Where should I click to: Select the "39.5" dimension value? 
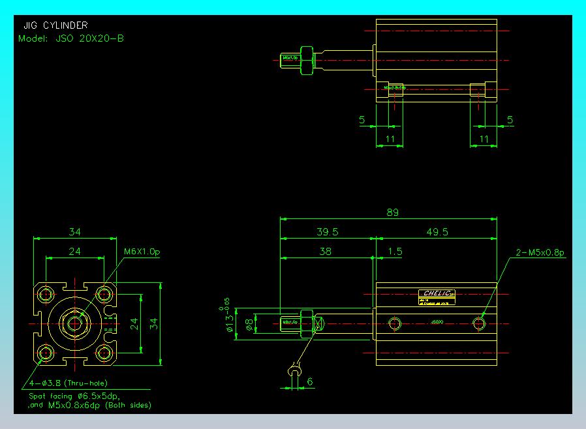tap(328, 232)
